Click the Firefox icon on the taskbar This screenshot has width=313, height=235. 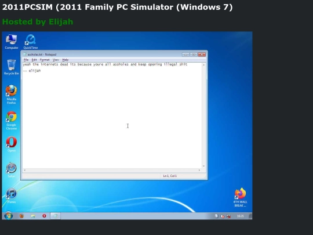21,216
